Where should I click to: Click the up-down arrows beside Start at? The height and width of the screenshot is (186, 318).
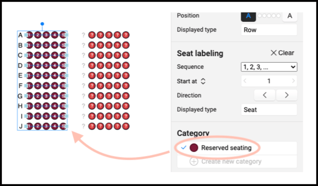tap(203, 81)
